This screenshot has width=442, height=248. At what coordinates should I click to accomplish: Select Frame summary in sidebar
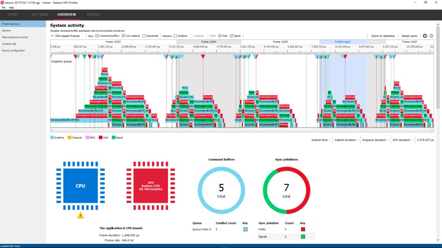pos(23,24)
